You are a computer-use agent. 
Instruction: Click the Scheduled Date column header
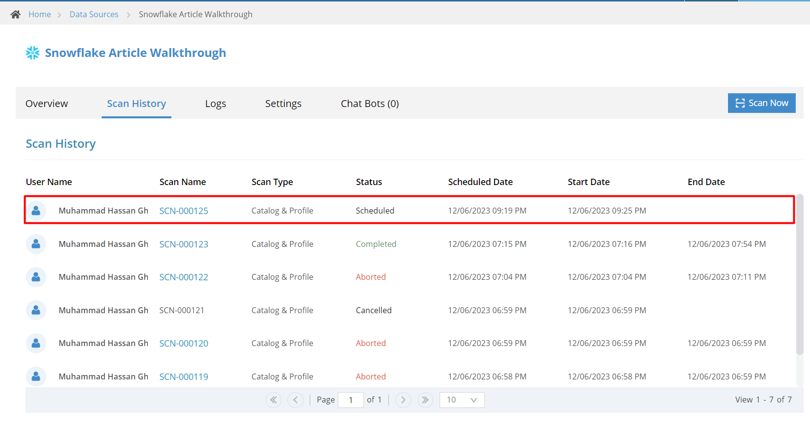(480, 182)
